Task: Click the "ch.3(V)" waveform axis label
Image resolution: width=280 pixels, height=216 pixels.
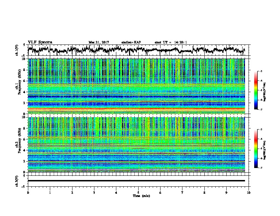Action: 17,181
